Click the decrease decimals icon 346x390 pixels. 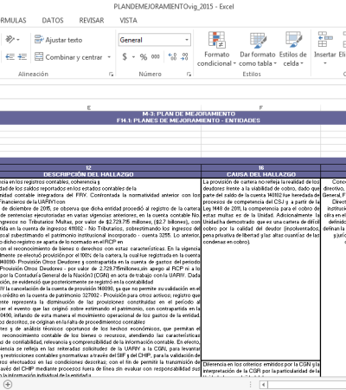(x=184, y=57)
